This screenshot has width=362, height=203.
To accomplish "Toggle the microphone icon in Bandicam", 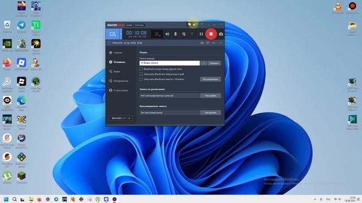I will pos(175,34).
